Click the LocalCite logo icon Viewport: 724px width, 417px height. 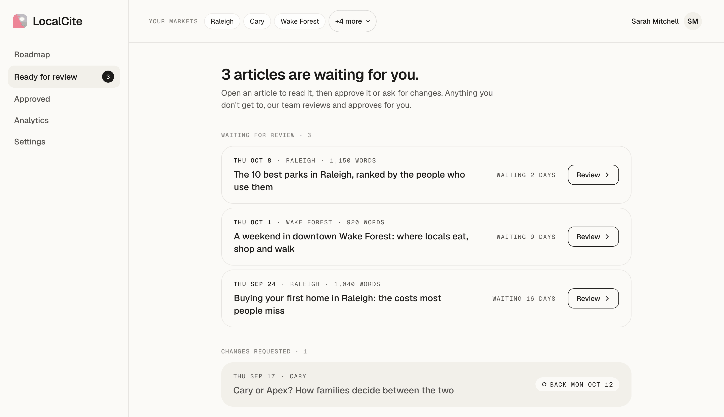20,21
